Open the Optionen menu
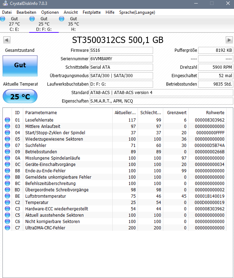The width and height of the screenshot is (234, 278). [50, 12]
